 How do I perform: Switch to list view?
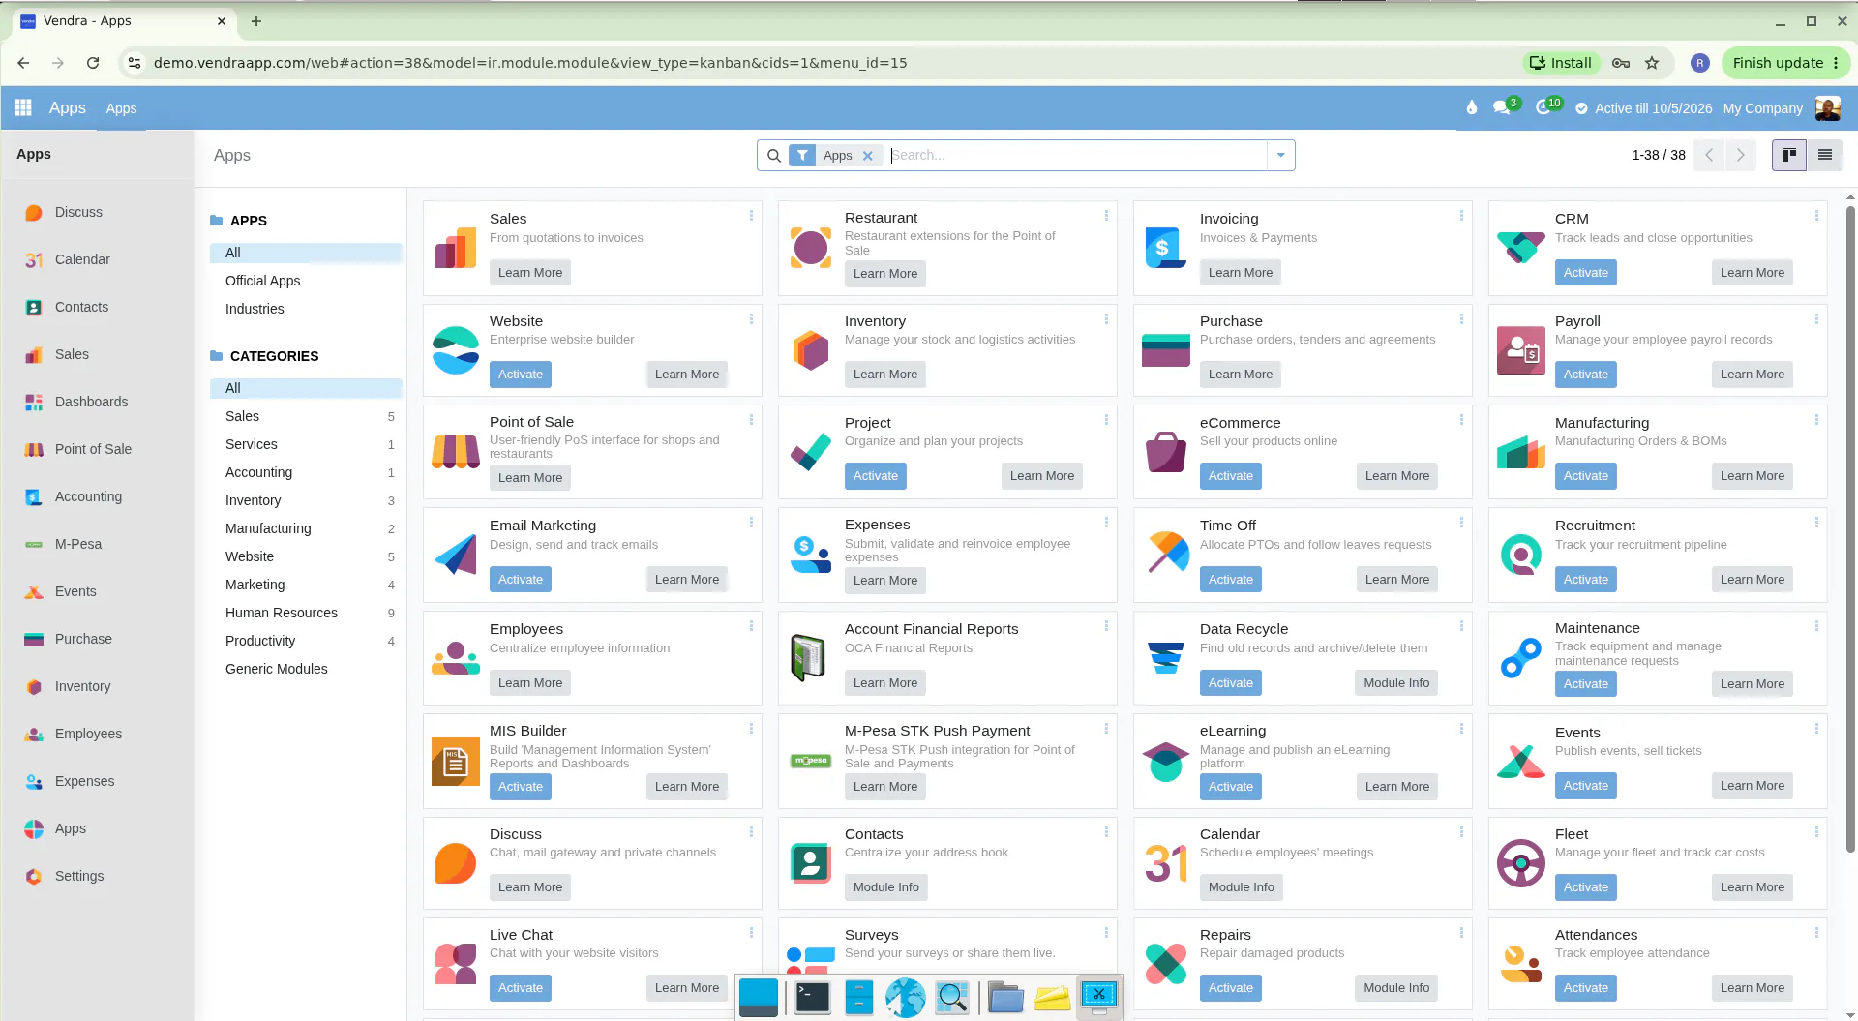coord(1825,155)
